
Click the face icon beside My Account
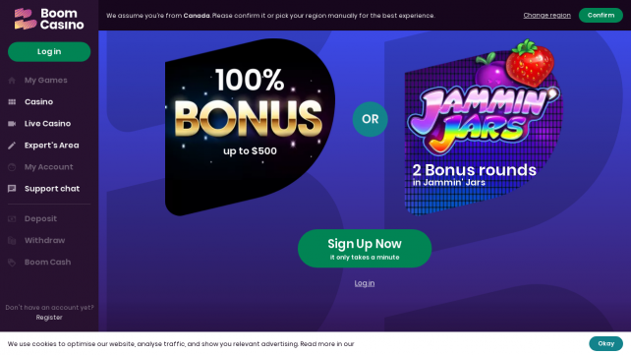click(x=12, y=167)
